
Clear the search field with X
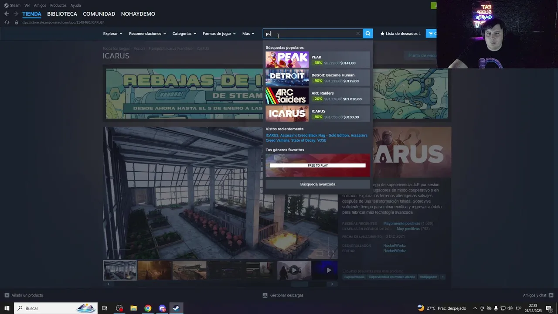[x=358, y=34]
